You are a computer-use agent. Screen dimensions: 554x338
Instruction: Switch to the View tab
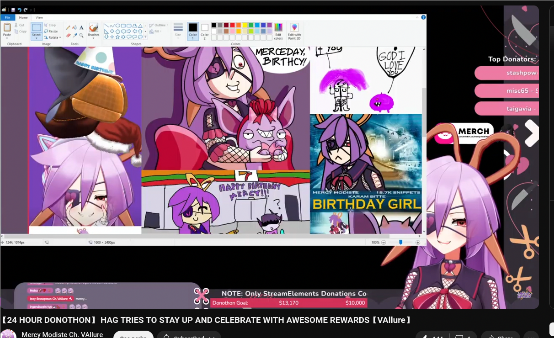click(x=39, y=17)
